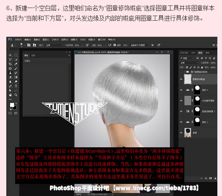
Task: Hide the 头发细节提取 layer
Action: [181, 101]
